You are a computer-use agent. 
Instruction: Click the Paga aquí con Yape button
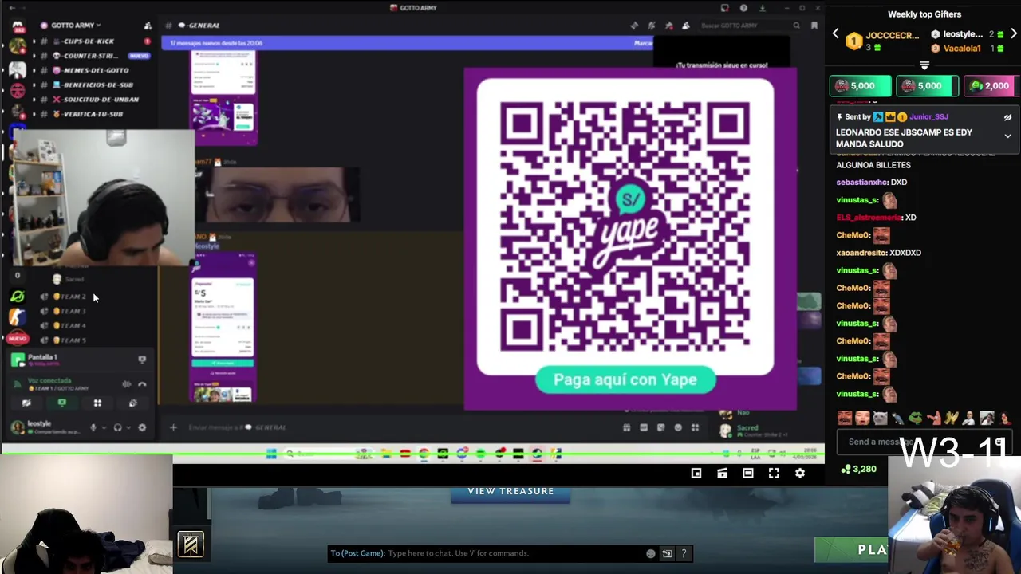625,379
